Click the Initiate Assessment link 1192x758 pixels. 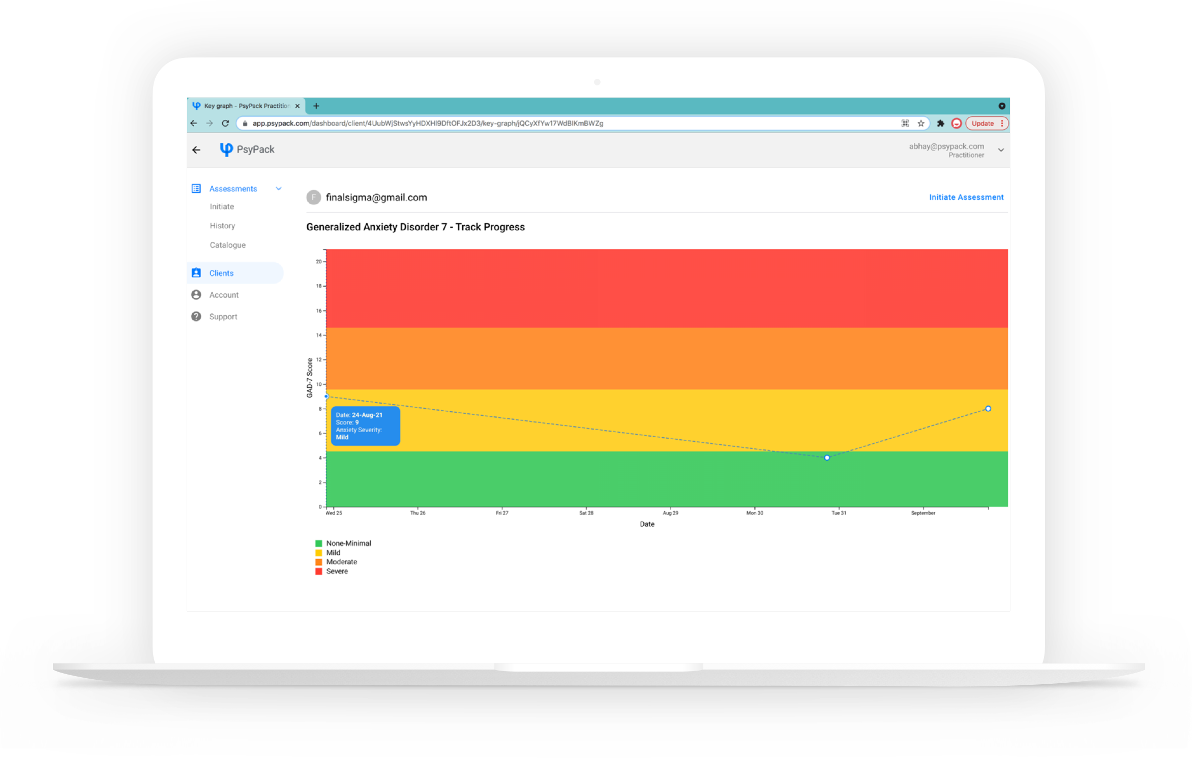pyautogui.click(x=966, y=197)
